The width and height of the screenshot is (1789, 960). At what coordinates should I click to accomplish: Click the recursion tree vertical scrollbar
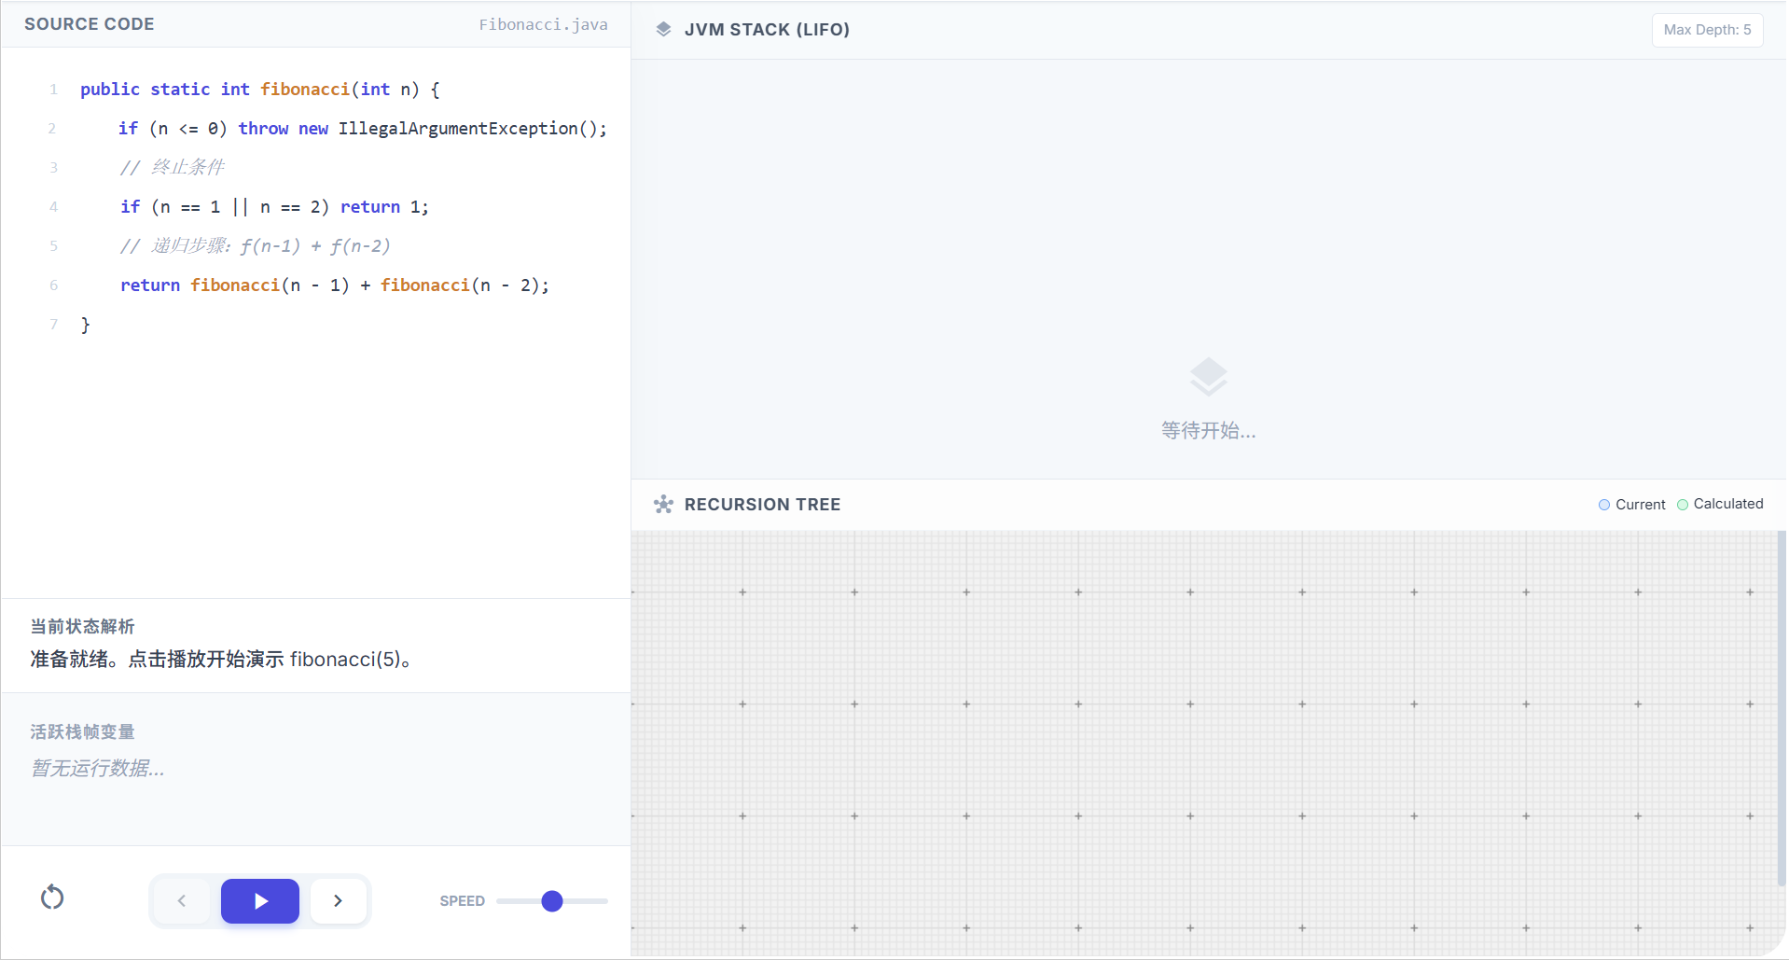point(1781,709)
